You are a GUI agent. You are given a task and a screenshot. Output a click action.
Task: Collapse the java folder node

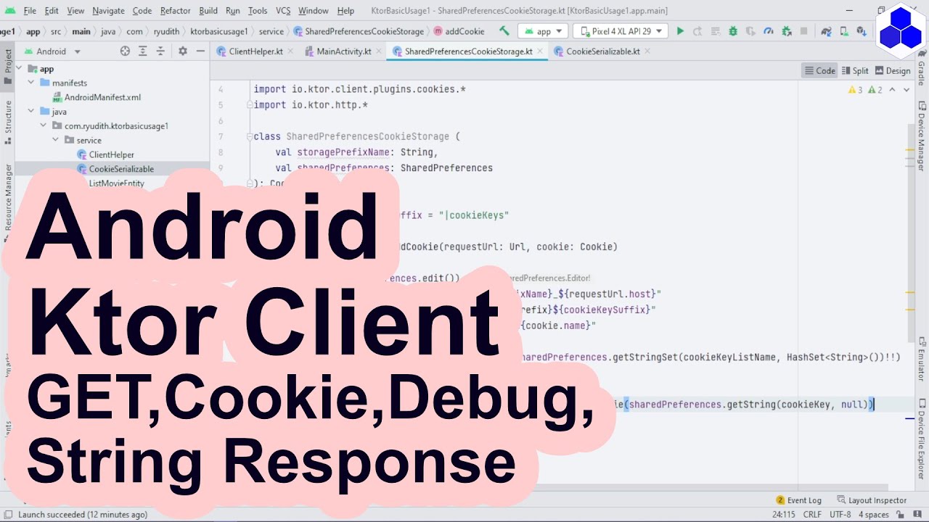[31, 112]
